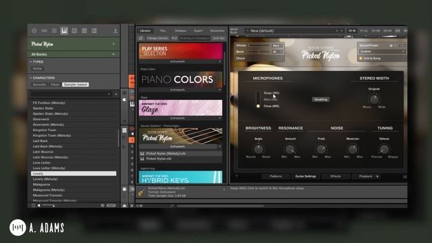Screen dimensions: 432x243
Task: Click the Noise Frets knob
Action: tap(321, 149)
